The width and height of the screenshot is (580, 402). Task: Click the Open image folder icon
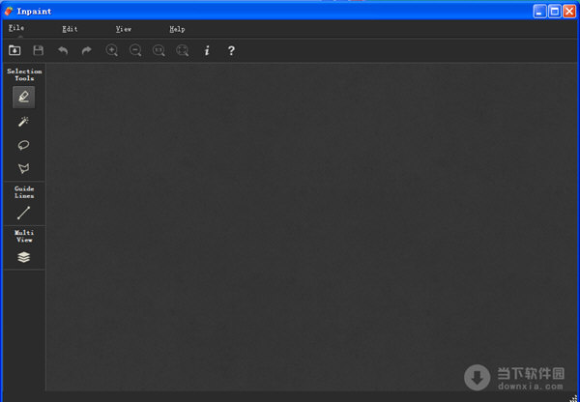(14, 50)
